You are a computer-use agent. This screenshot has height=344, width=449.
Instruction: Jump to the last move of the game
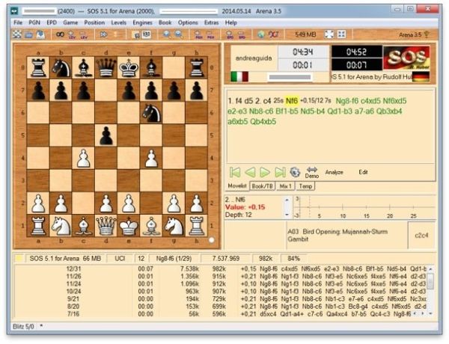[280, 172]
